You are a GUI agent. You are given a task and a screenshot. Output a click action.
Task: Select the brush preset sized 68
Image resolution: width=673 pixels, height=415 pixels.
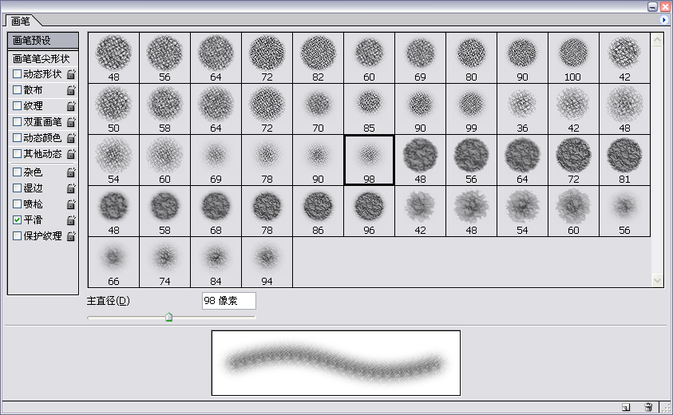(x=216, y=211)
